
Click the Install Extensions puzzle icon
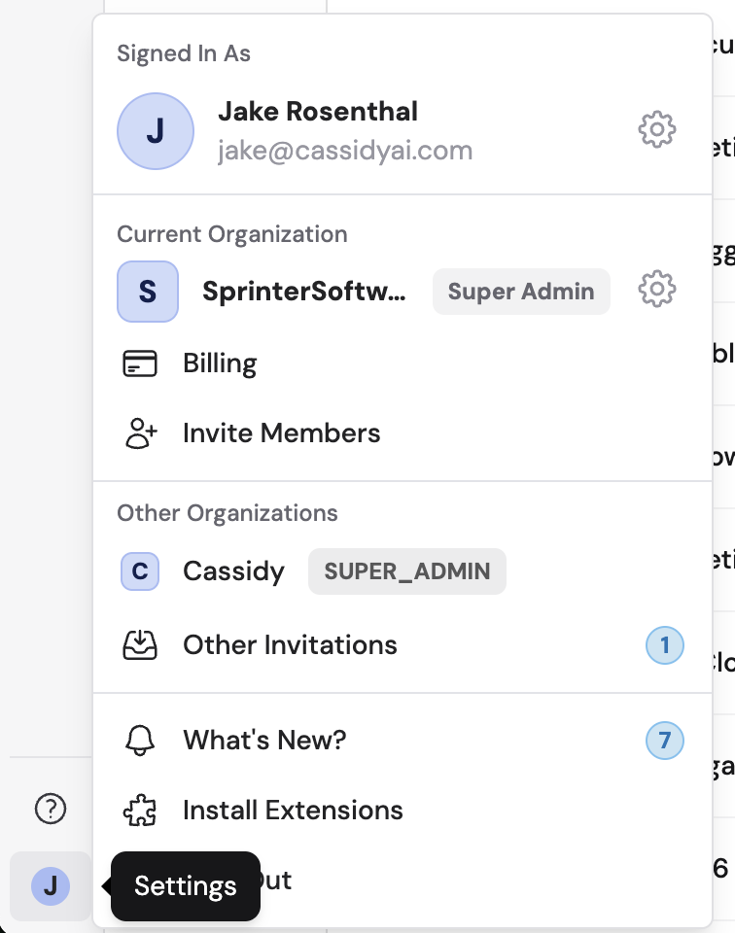pyautogui.click(x=140, y=810)
